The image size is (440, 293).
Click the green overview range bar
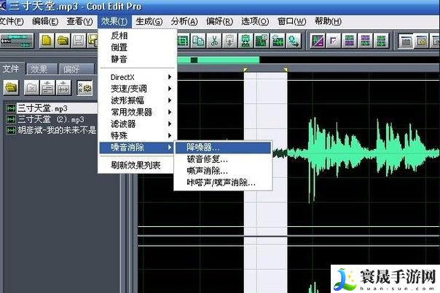(219, 60)
